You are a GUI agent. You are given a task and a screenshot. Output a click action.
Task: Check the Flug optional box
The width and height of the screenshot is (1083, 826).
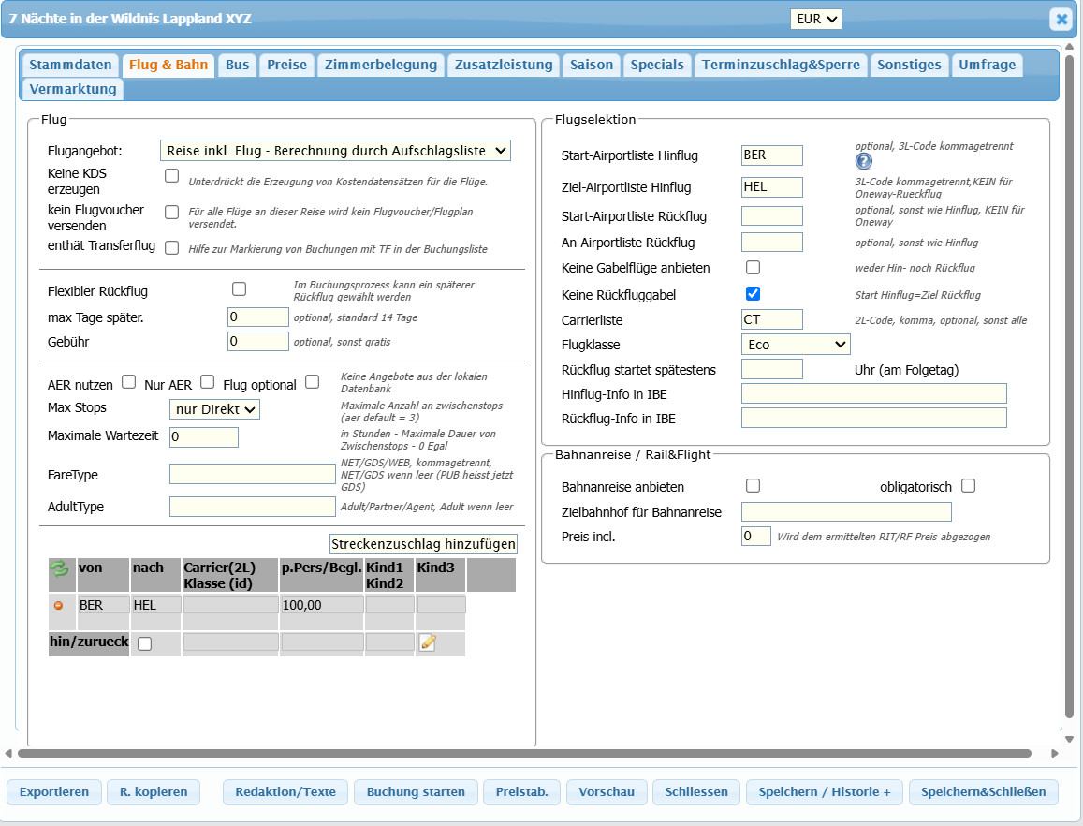click(x=313, y=381)
